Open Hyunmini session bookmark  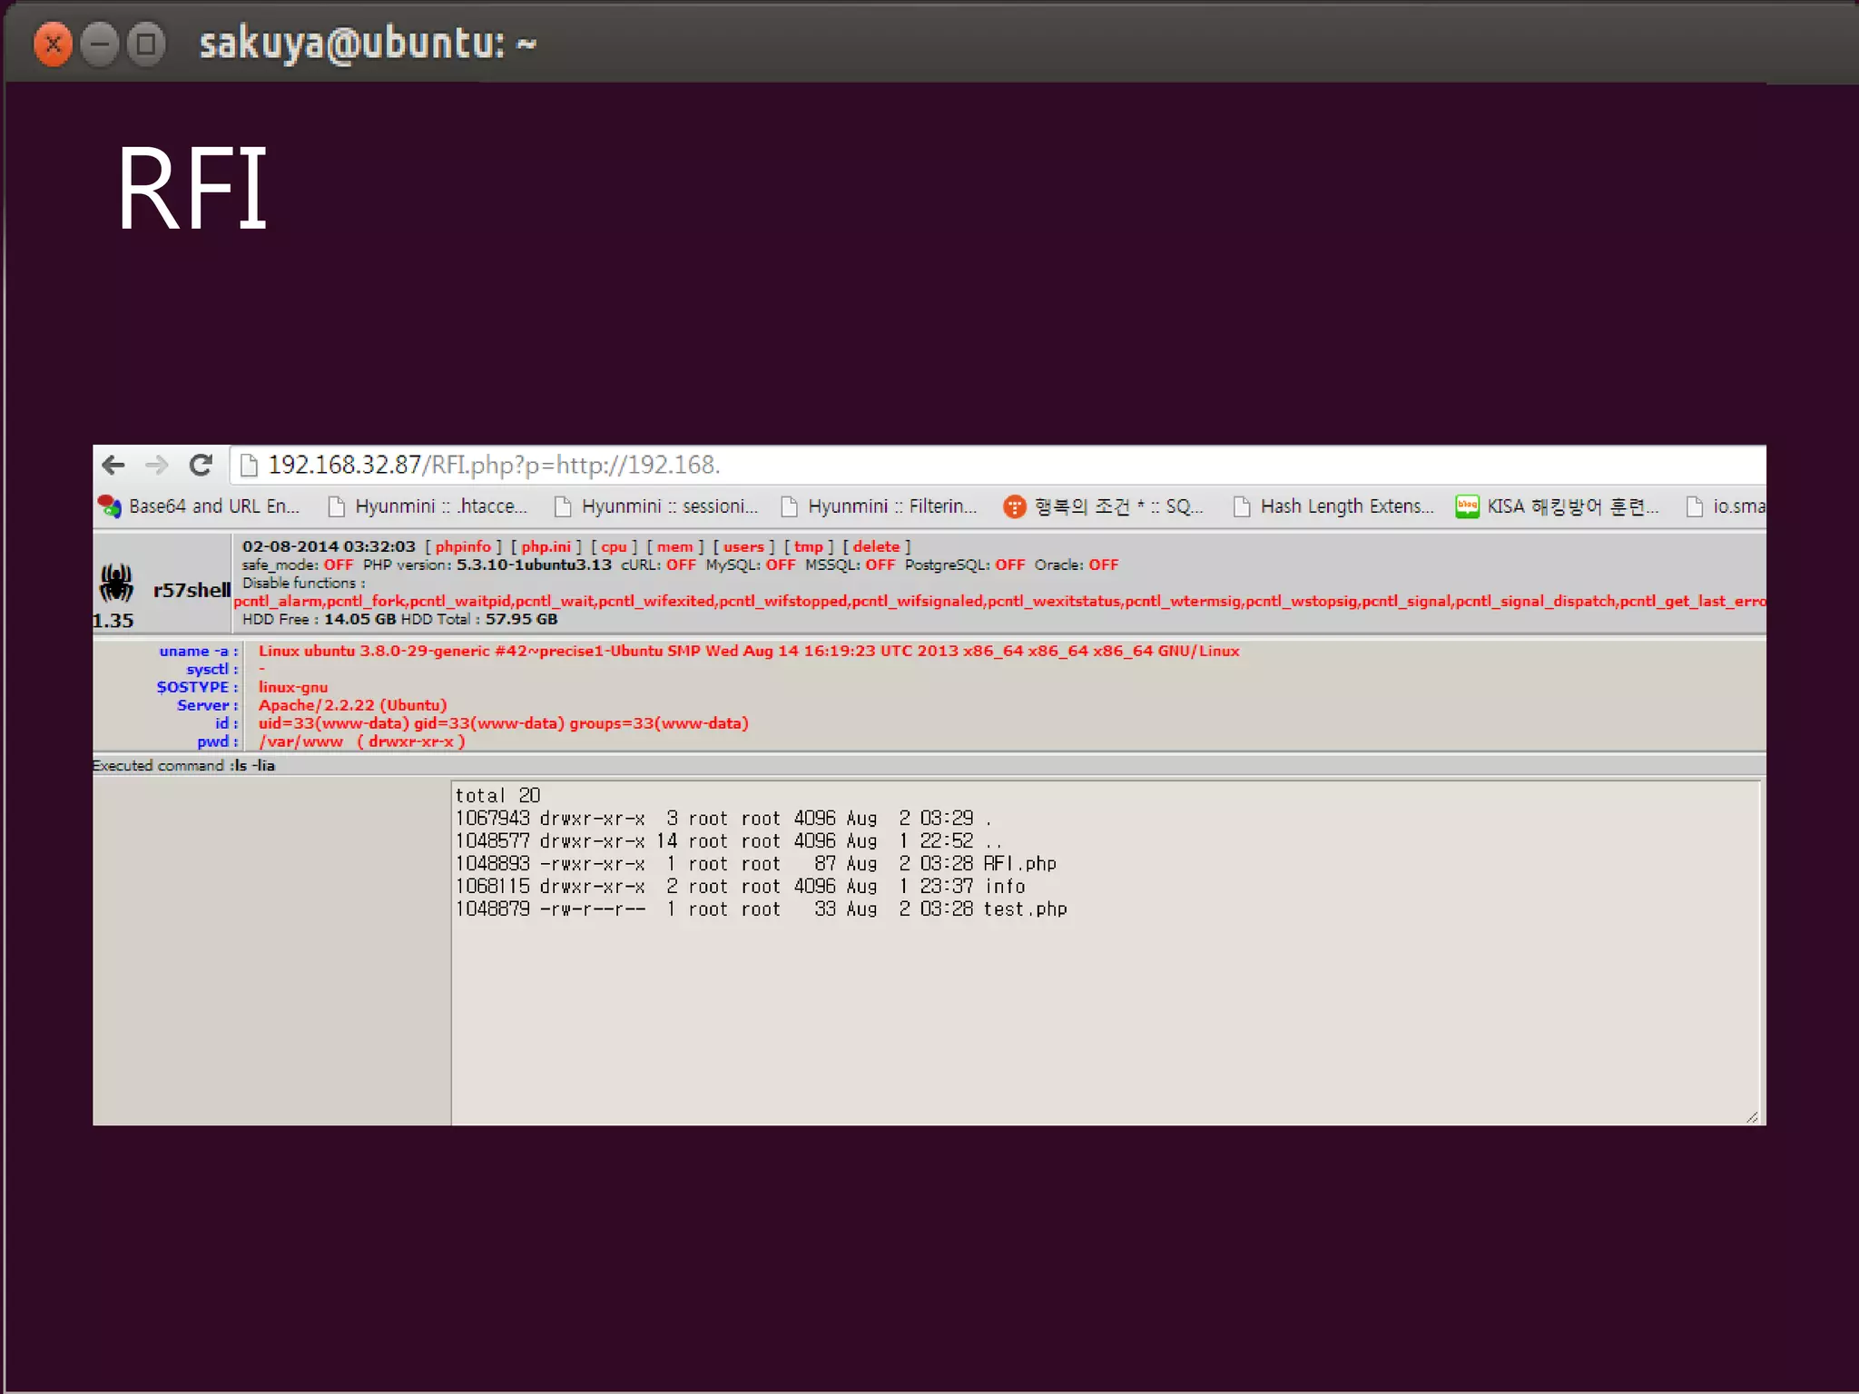tap(655, 506)
